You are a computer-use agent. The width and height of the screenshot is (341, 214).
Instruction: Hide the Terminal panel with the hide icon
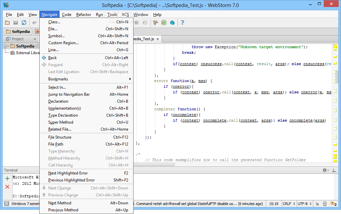point(334,170)
